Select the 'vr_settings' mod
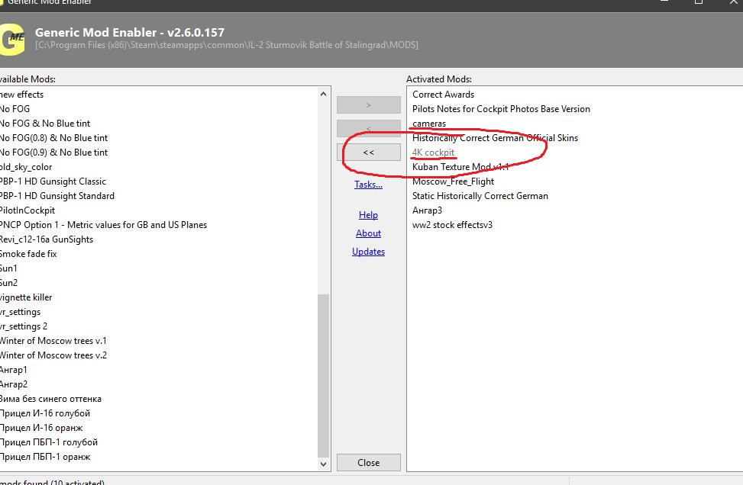This screenshot has height=485, width=743. [x=21, y=313]
